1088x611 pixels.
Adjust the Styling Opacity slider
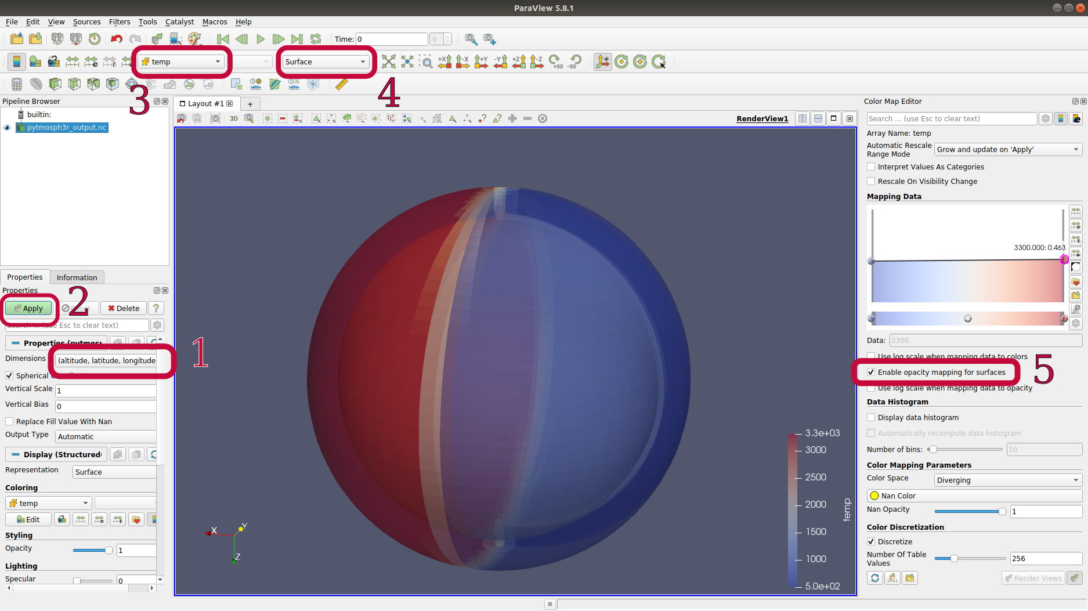click(x=92, y=550)
